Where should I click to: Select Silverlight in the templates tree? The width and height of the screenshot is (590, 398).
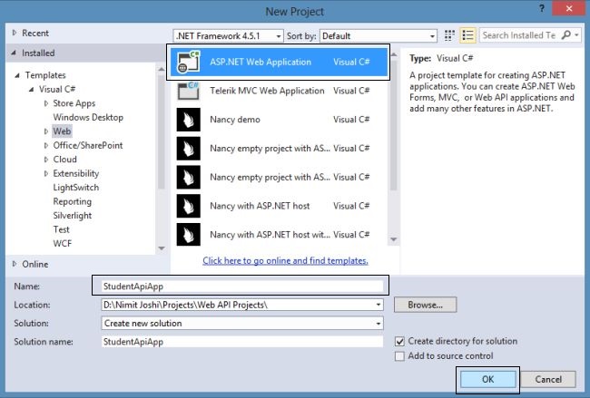point(73,216)
